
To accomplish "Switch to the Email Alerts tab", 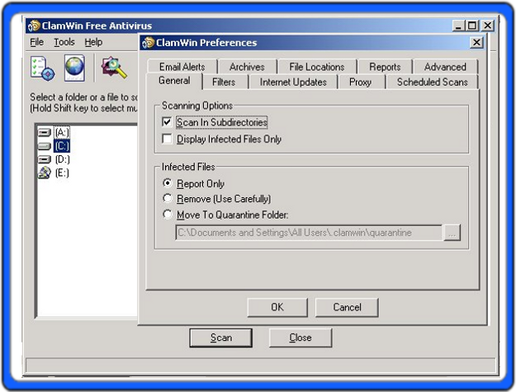I will click(182, 67).
